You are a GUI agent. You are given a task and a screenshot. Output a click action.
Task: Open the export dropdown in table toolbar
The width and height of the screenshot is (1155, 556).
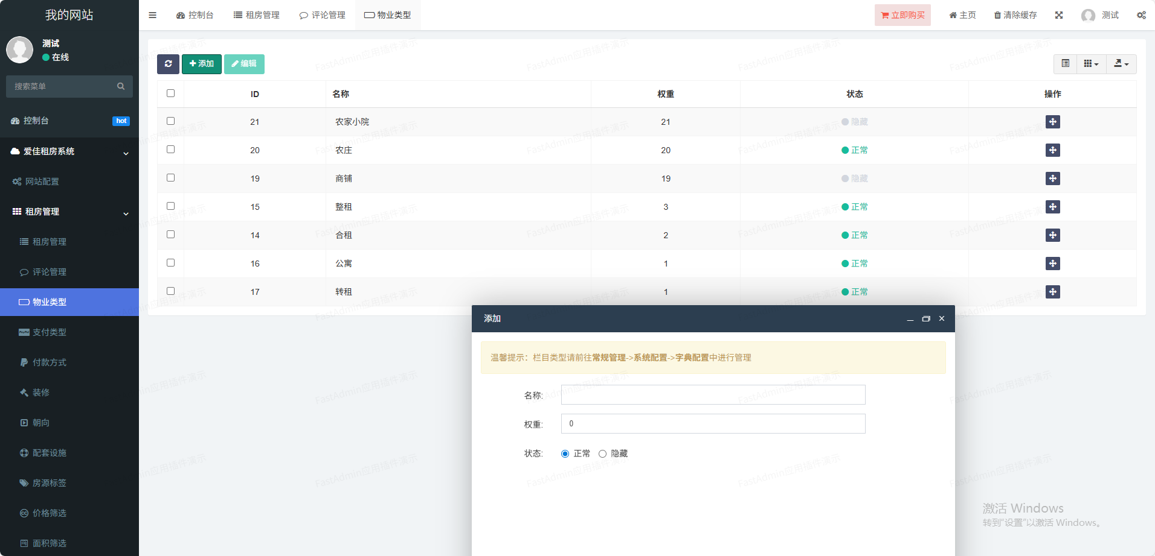tap(1121, 64)
